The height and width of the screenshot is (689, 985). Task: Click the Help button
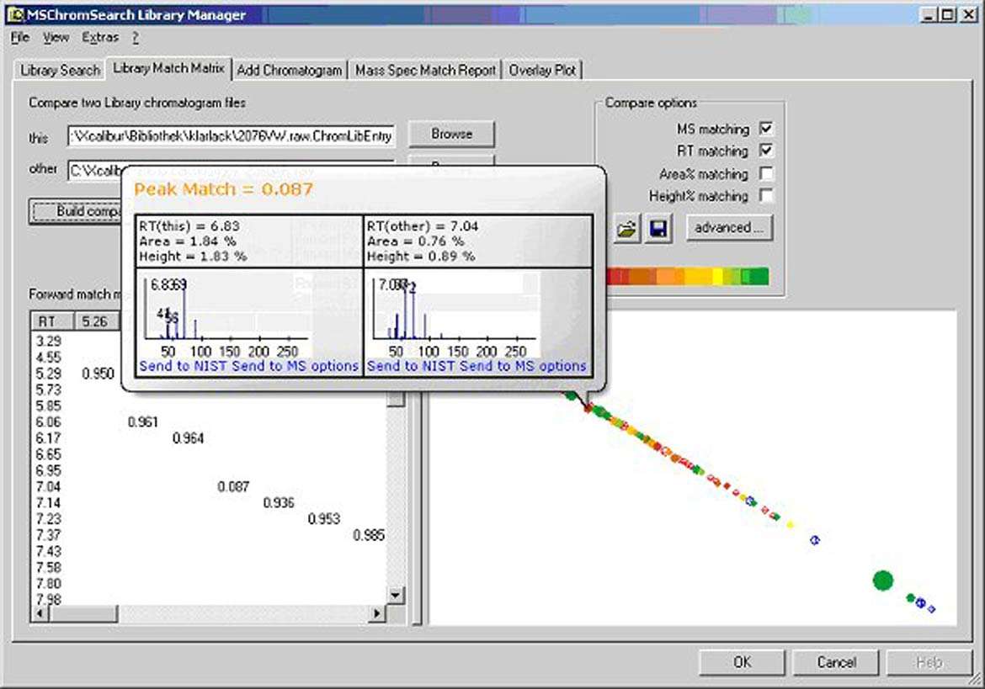[x=929, y=663]
